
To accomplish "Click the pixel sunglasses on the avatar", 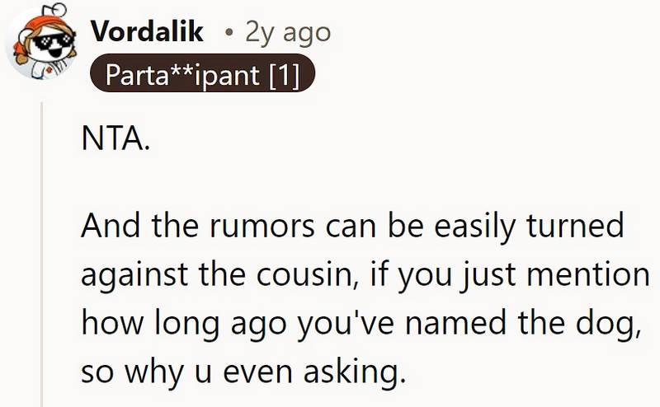I will point(53,41).
